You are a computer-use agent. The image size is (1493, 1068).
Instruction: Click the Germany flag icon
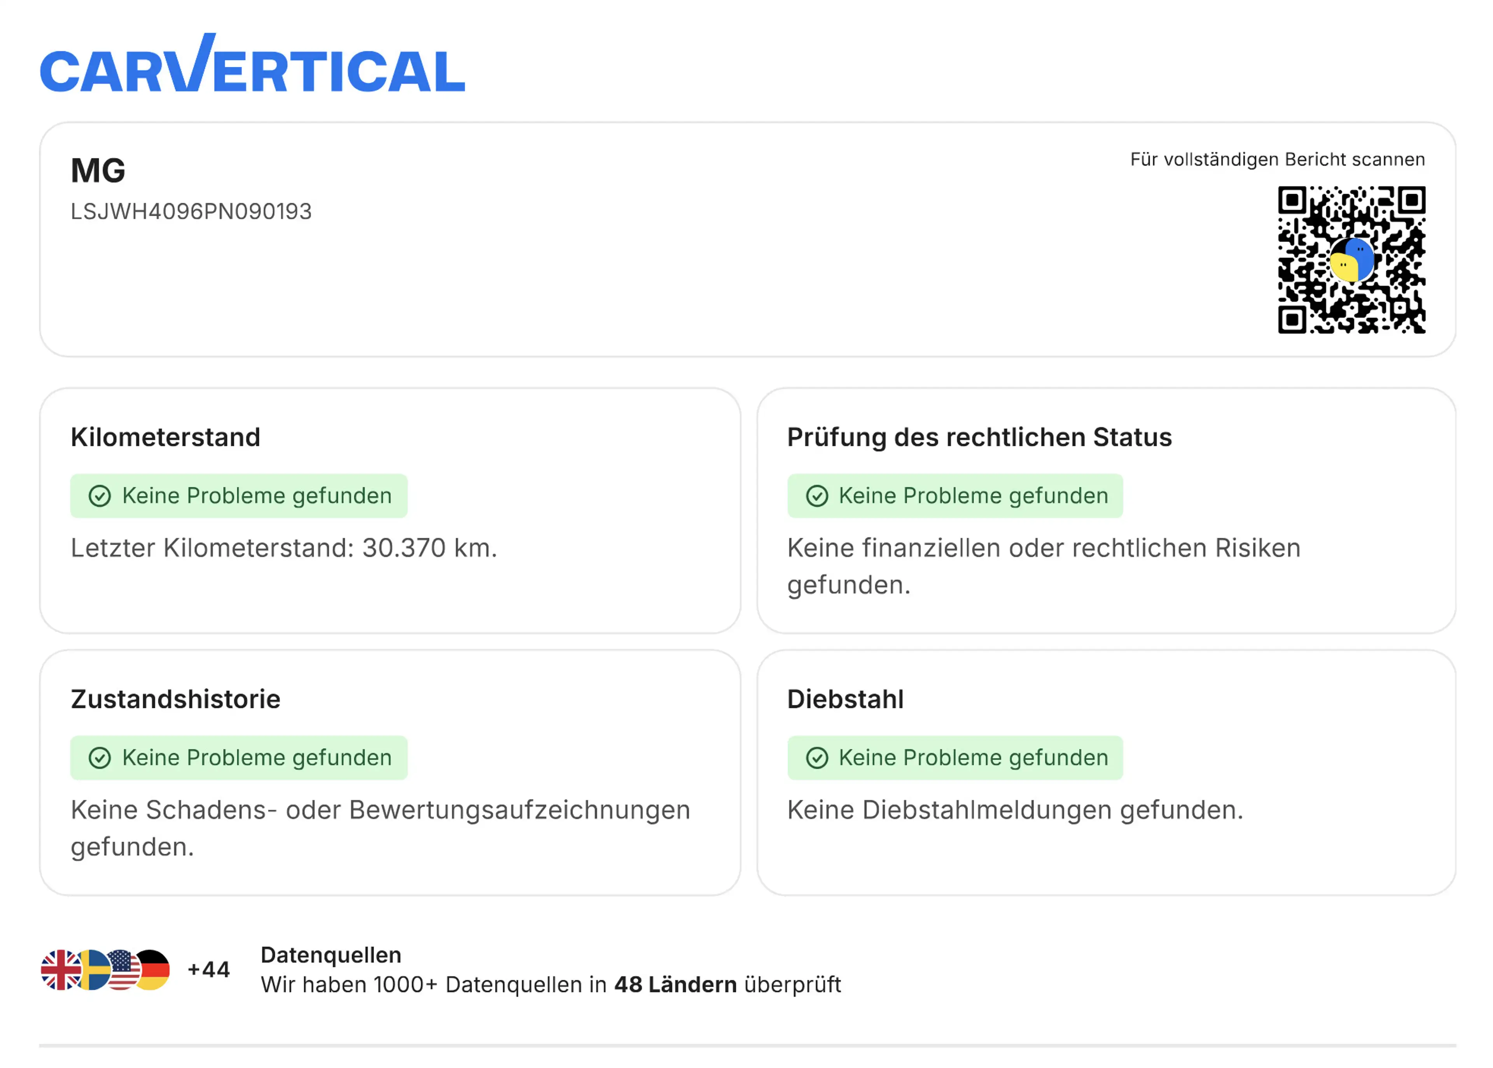[153, 969]
